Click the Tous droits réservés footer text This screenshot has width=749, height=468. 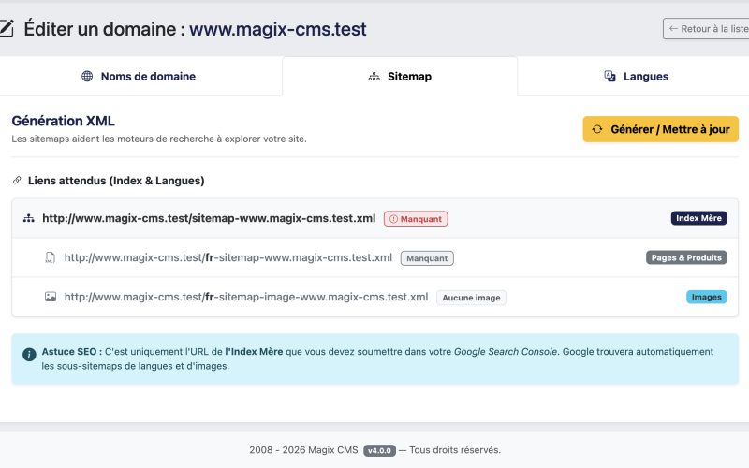tap(455, 450)
